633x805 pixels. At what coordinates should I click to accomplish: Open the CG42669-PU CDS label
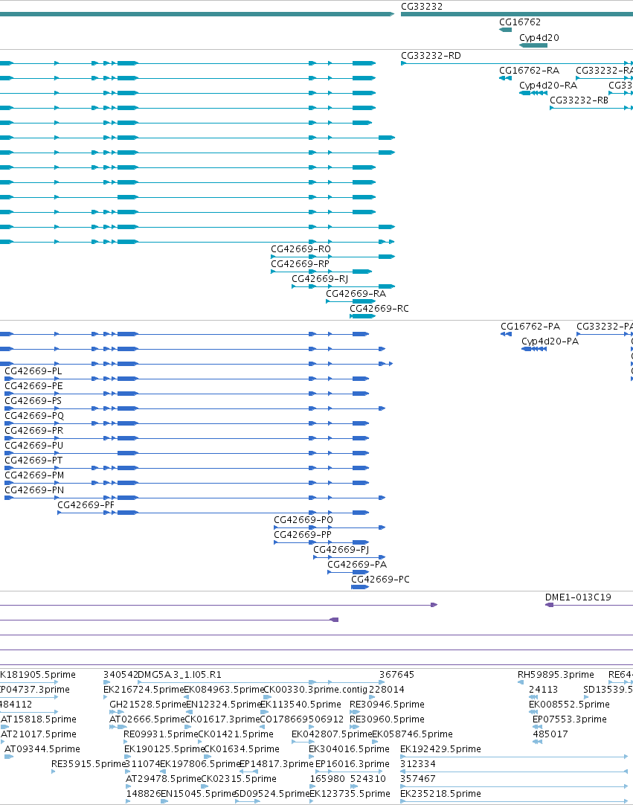[x=34, y=446]
